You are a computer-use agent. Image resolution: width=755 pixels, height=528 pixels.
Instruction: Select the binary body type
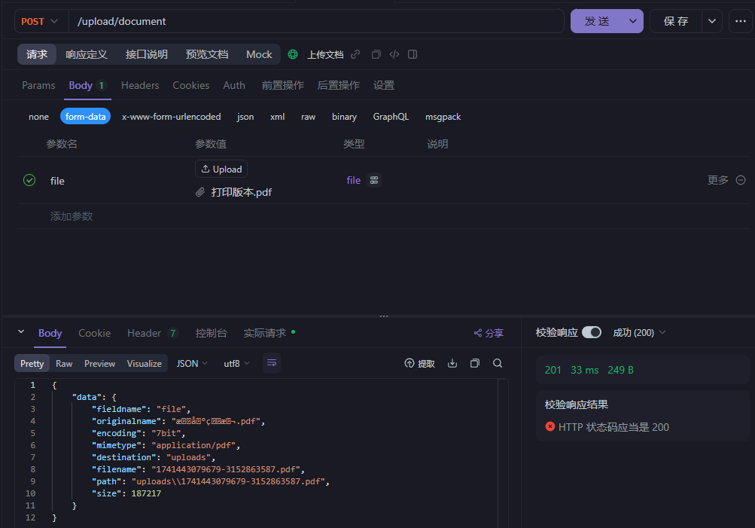[344, 117]
